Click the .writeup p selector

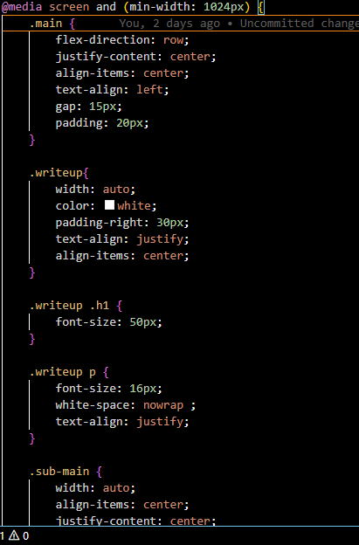[62, 372]
